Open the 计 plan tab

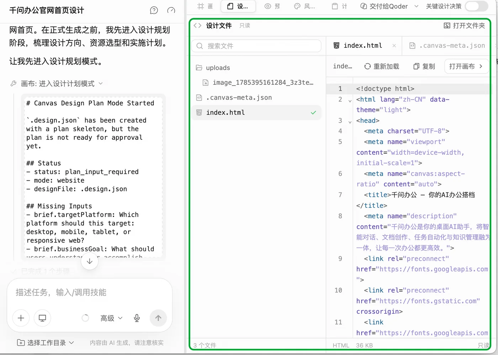point(339,6)
